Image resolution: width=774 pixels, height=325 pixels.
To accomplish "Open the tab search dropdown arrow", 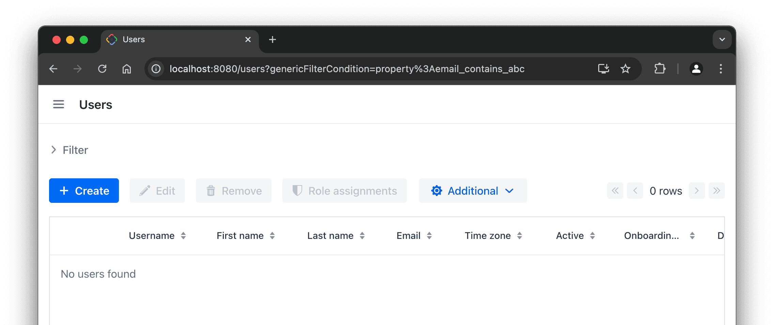I will point(722,39).
